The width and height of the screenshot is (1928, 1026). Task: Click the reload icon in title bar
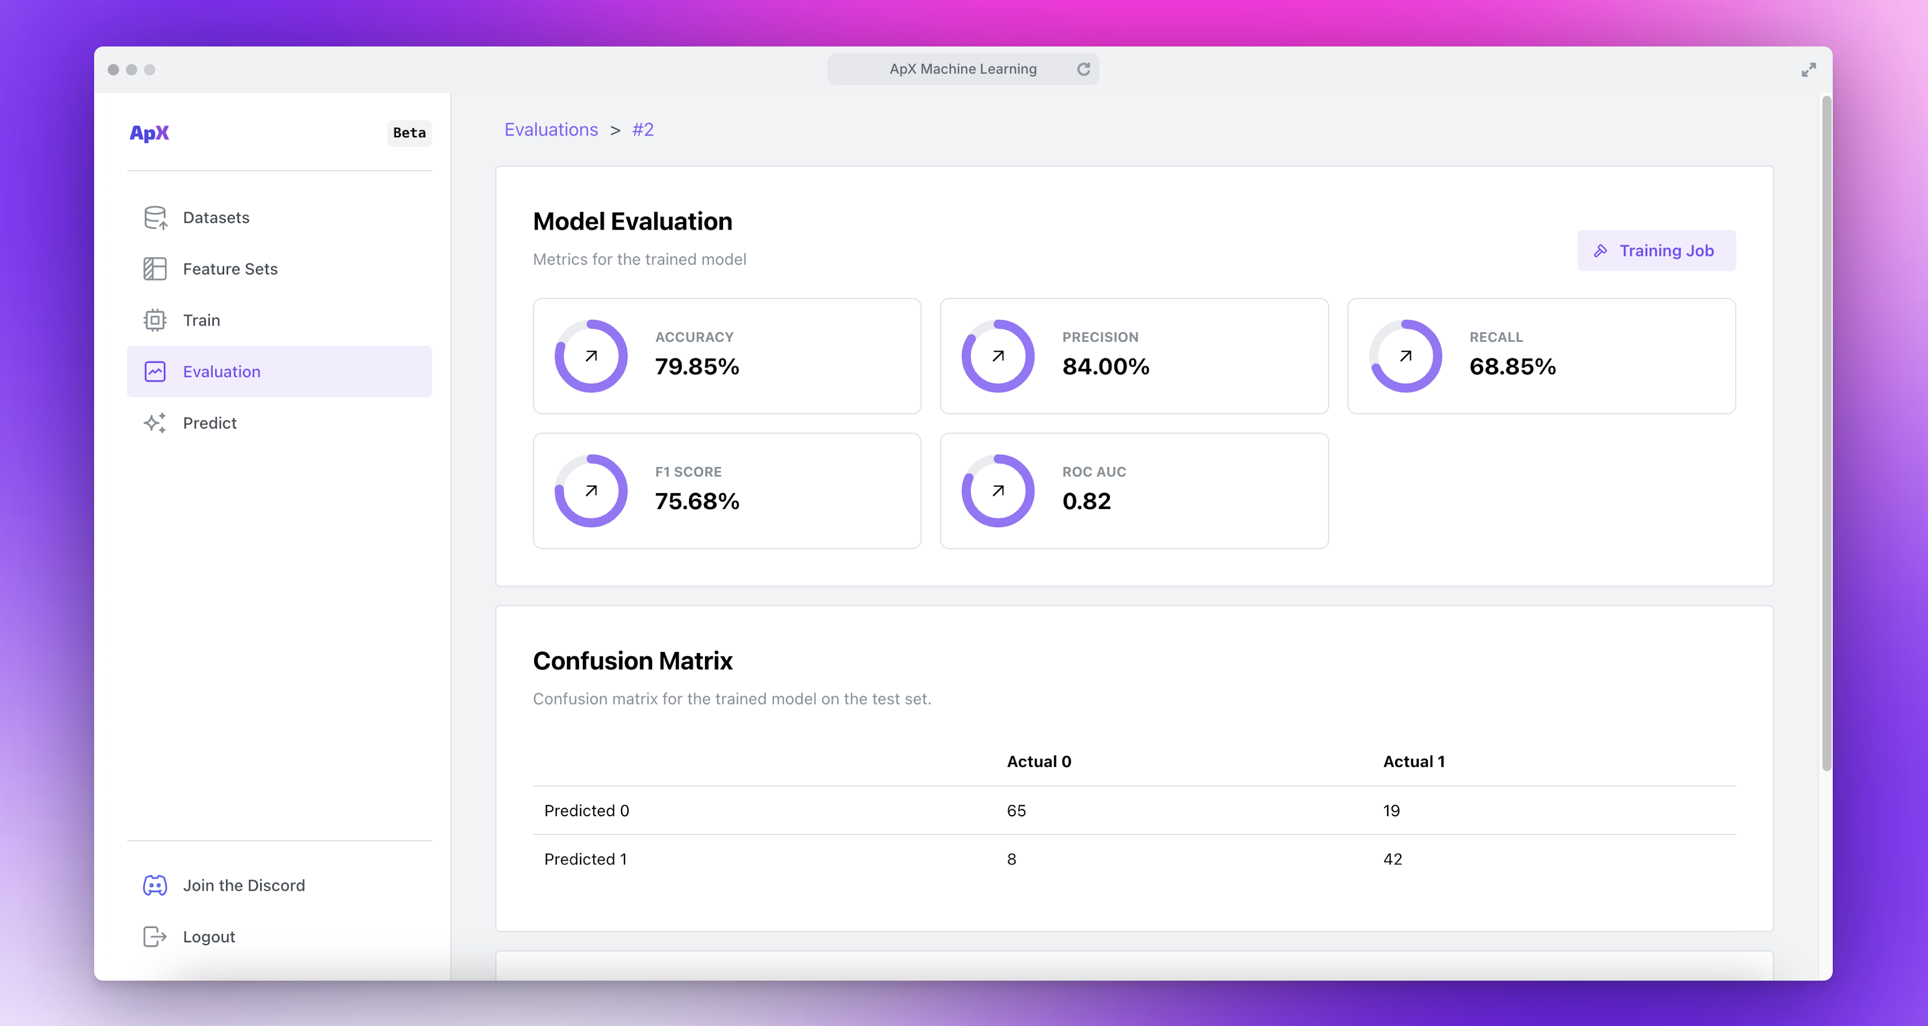coord(1083,69)
